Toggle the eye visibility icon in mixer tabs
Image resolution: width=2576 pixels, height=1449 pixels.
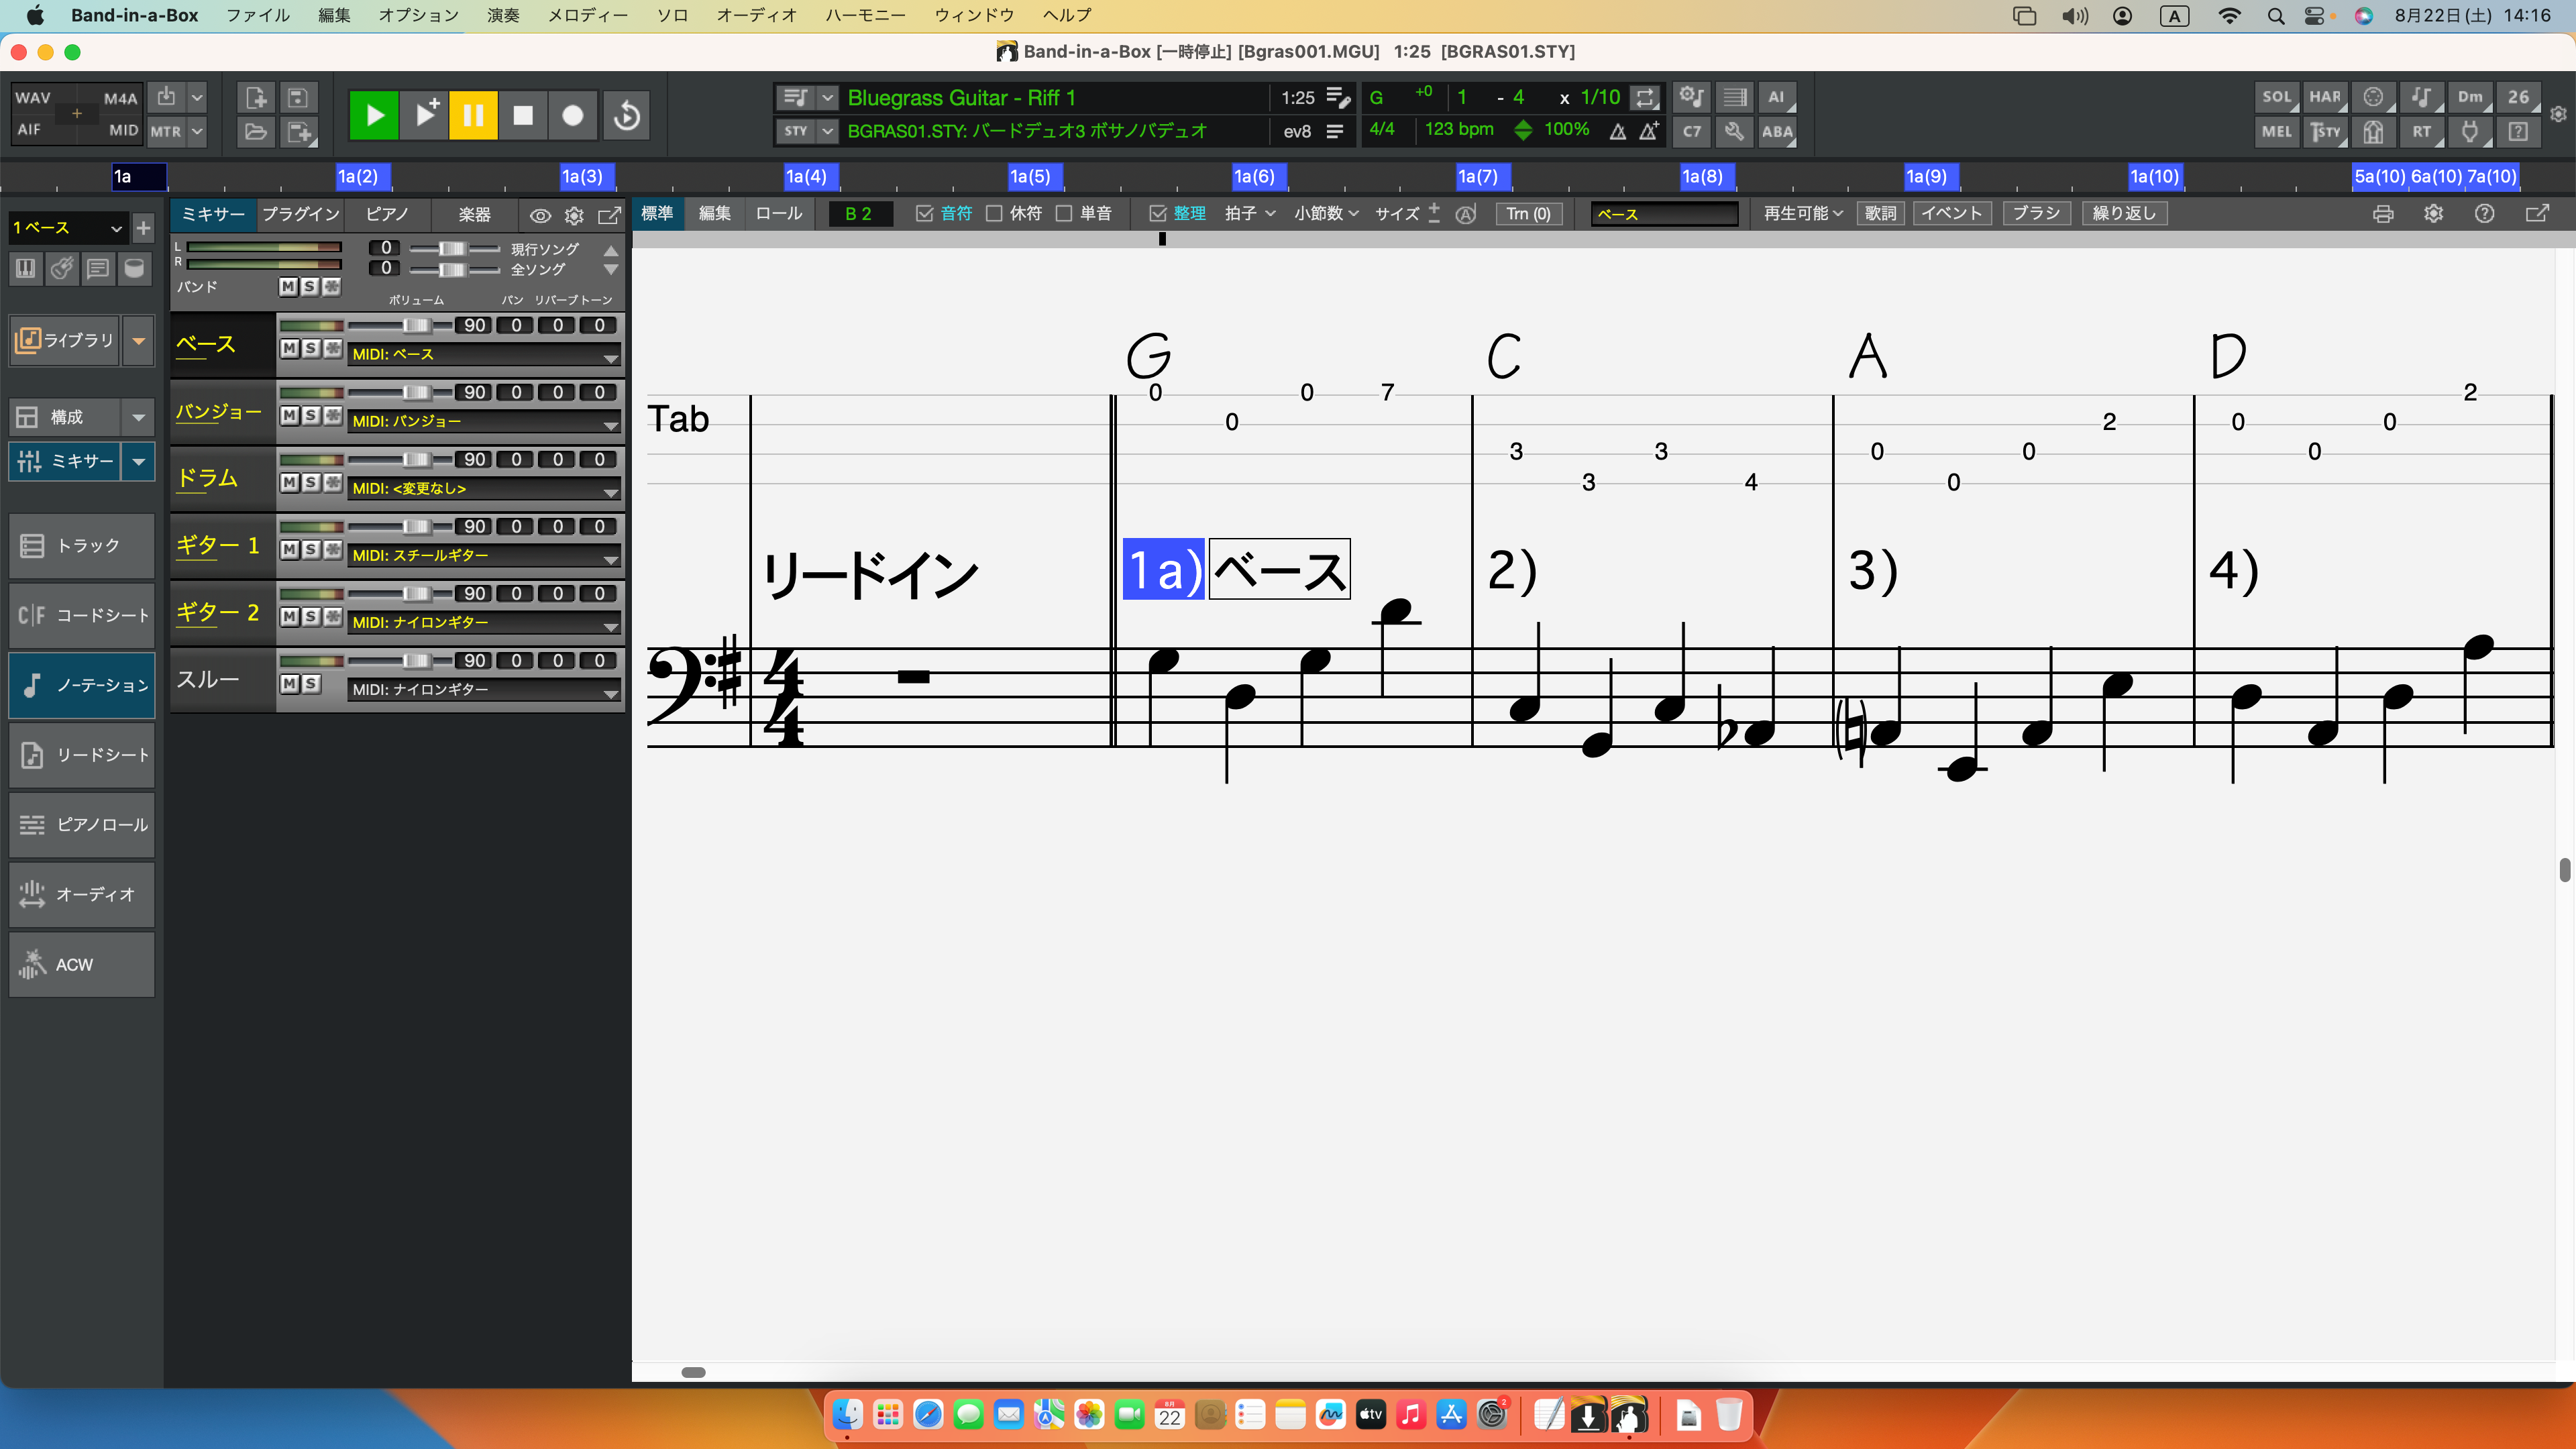540,215
